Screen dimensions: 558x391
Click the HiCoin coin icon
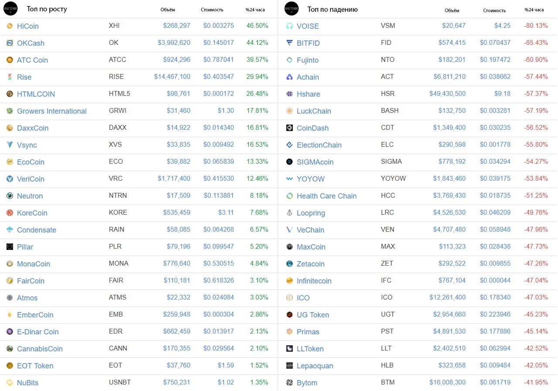click(10, 26)
